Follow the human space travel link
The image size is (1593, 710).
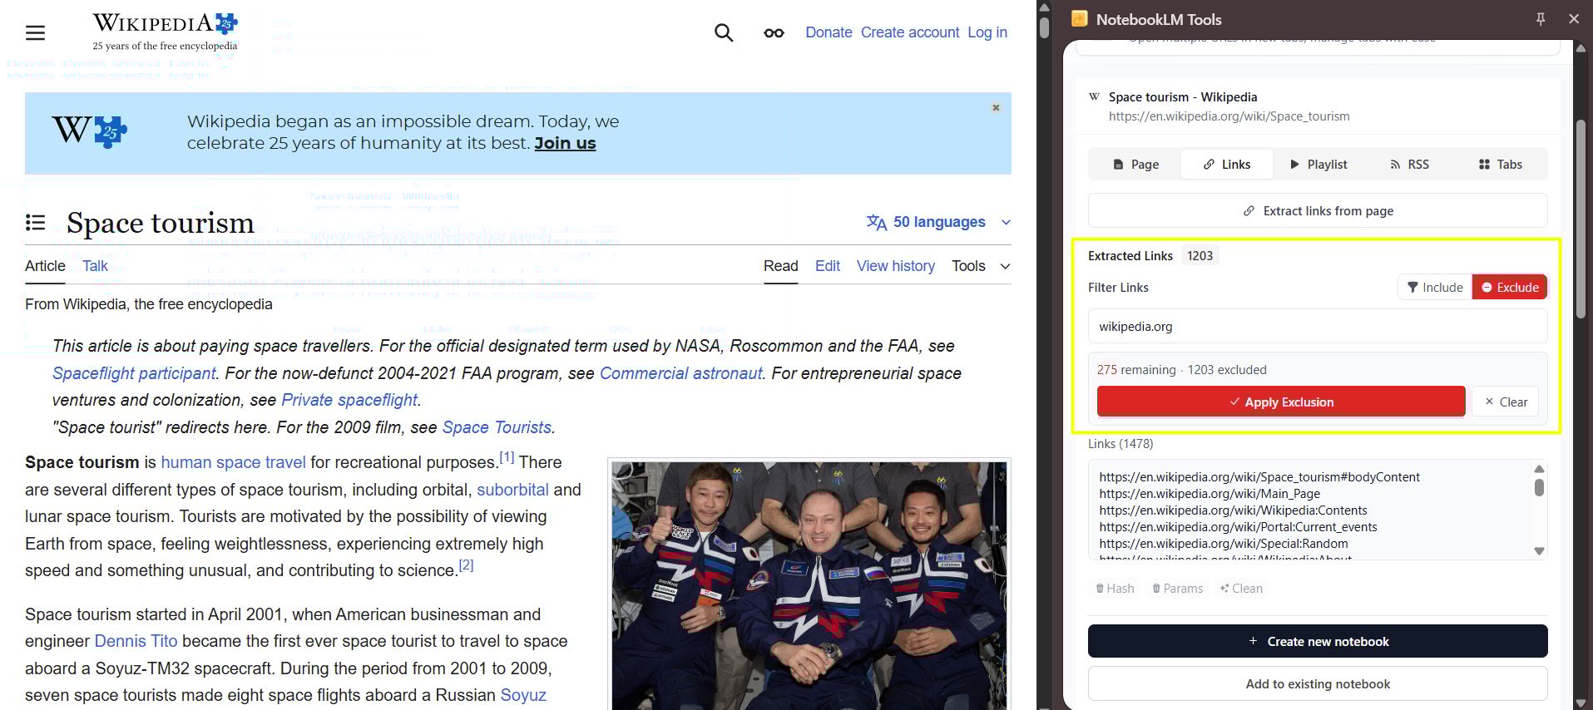[x=233, y=462]
